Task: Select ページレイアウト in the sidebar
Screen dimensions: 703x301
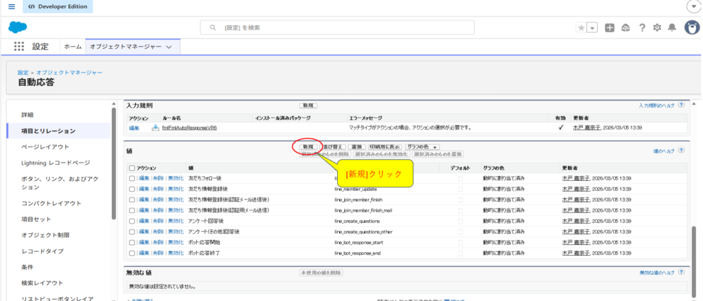Action: point(45,147)
